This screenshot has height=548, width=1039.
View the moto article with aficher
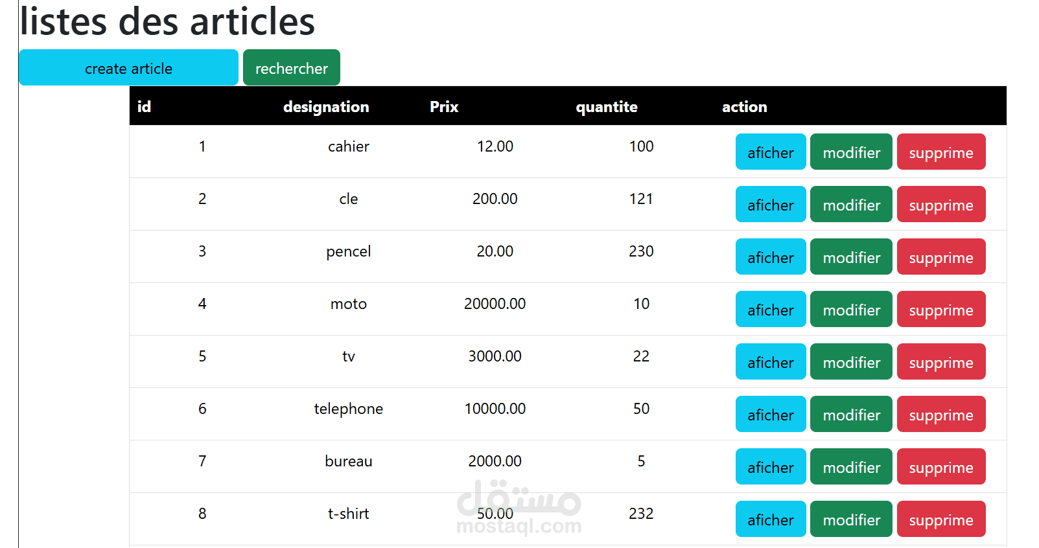coord(771,310)
